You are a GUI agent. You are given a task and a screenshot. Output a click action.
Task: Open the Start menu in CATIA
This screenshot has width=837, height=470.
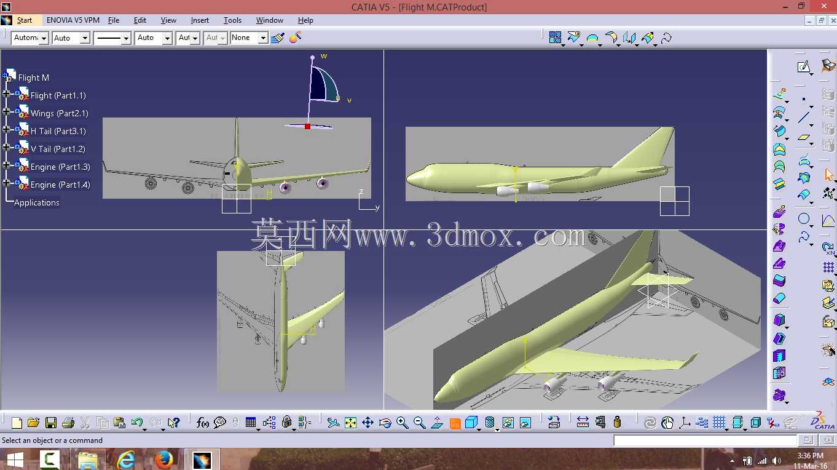(x=25, y=20)
